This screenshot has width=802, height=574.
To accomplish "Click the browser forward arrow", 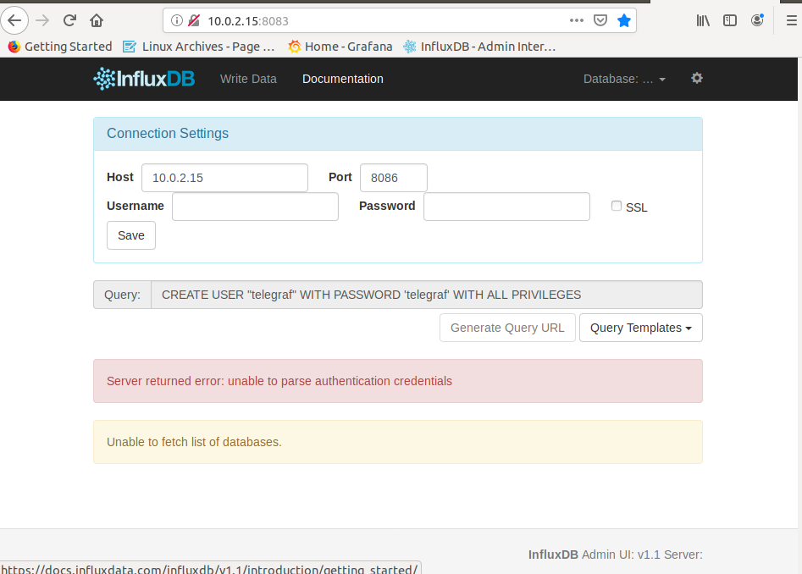I will point(42,20).
